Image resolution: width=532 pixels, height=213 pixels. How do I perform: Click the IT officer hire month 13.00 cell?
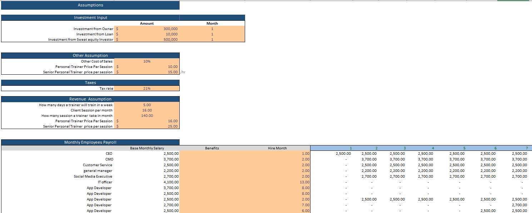click(x=286, y=182)
